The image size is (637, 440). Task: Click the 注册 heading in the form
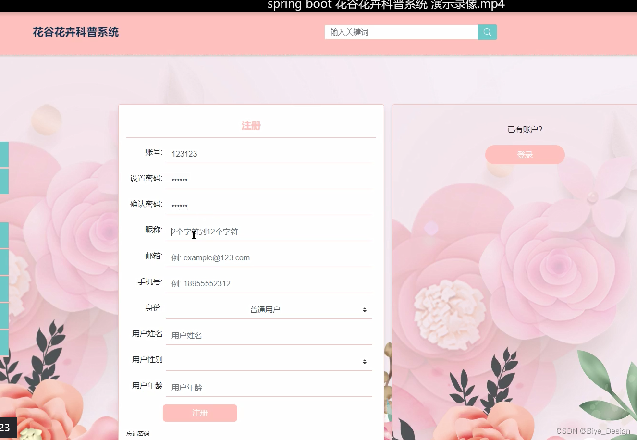click(x=251, y=126)
